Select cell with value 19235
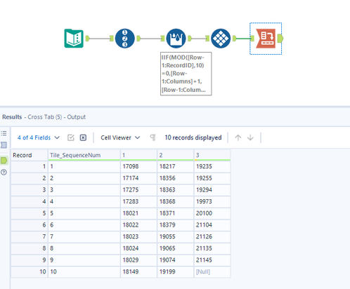The image size is (350, 289). pyautogui.click(x=212, y=166)
